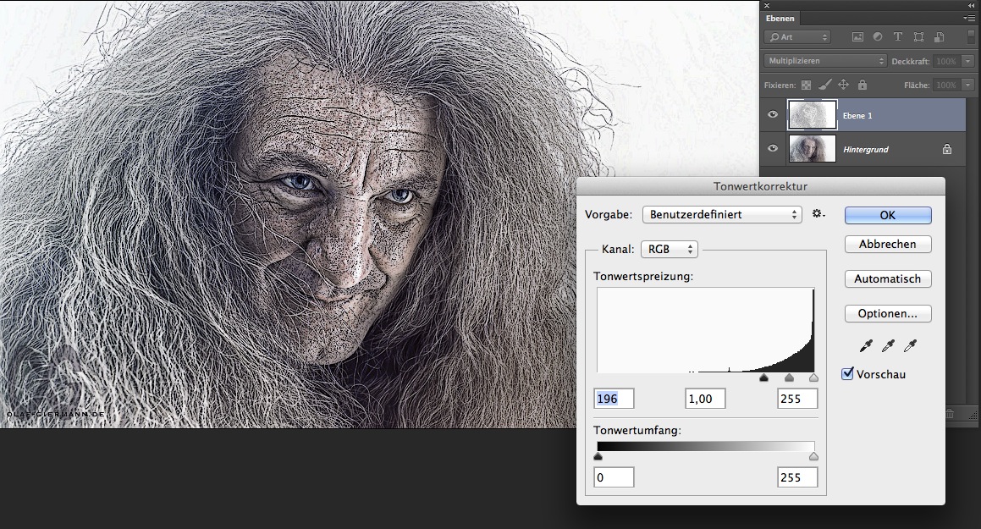Click the shape layer filter icon
981x529 pixels.
click(918, 37)
